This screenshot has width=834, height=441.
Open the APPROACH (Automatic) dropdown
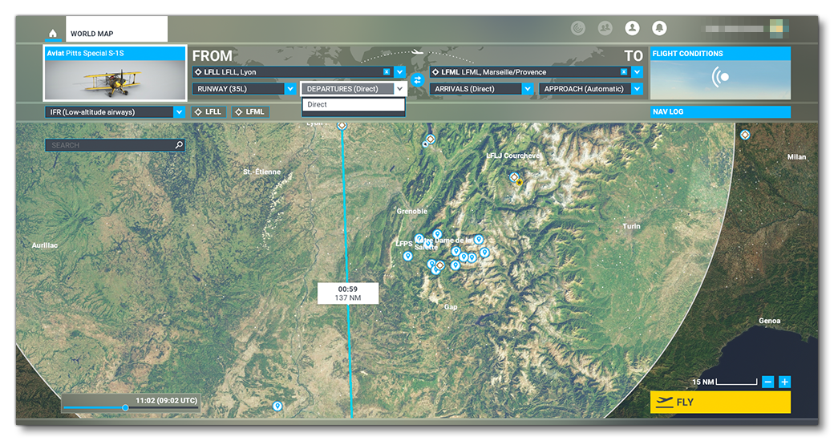tap(637, 89)
